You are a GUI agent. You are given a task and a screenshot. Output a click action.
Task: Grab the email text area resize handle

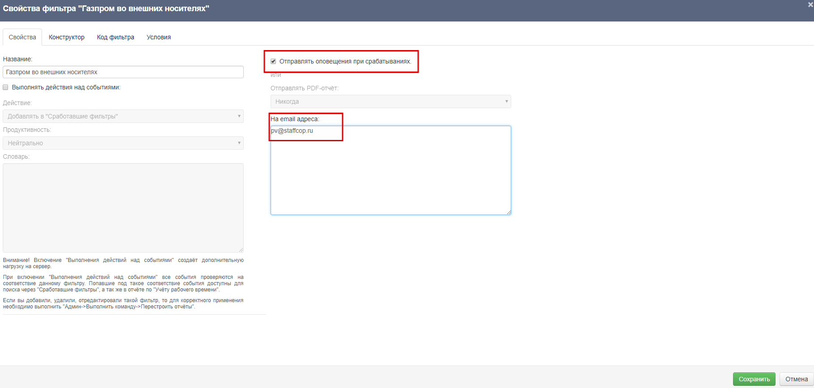pos(509,212)
